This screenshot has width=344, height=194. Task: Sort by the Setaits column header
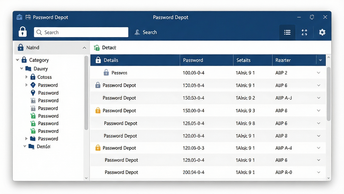pyautogui.click(x=253, y=60)
